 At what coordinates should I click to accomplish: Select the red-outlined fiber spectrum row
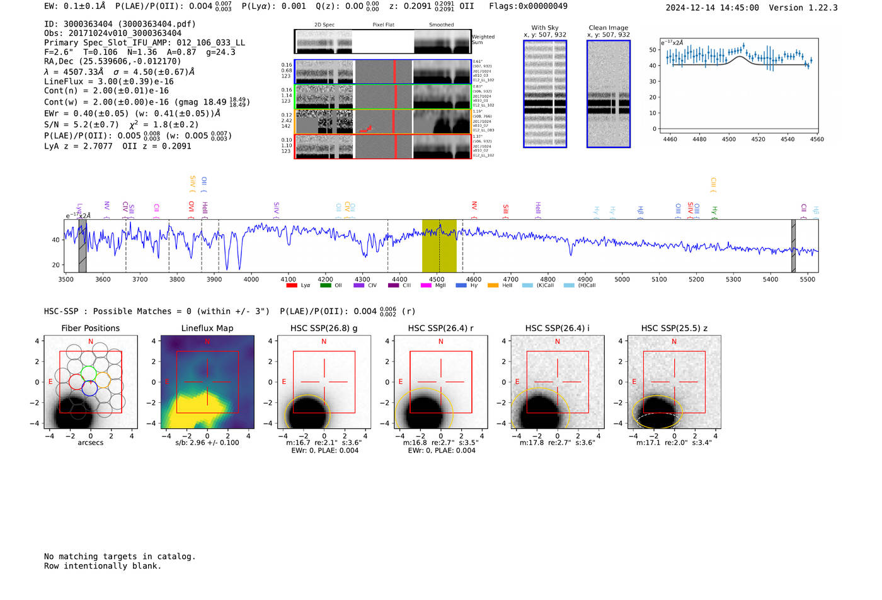[x=383, y=147]
